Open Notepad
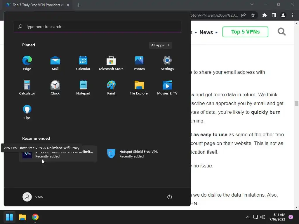Image resolution: width=299 pixels, height=224 pixels. (x=83, y=87)
